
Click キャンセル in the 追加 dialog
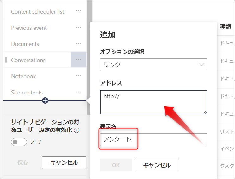pyautogui.click(x=157, y=165)
